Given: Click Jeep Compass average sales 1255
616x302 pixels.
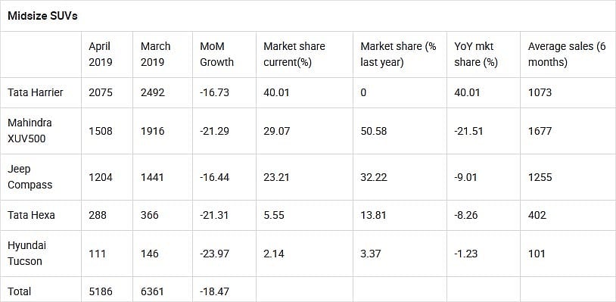Looking at the screenshot, I should pyautogui.click(x=540, y=177).
